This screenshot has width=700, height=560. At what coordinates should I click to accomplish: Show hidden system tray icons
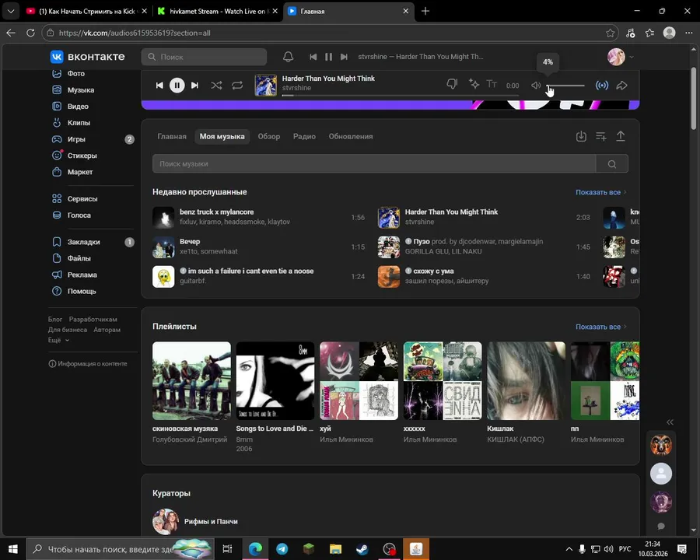(x=569, y=549)
